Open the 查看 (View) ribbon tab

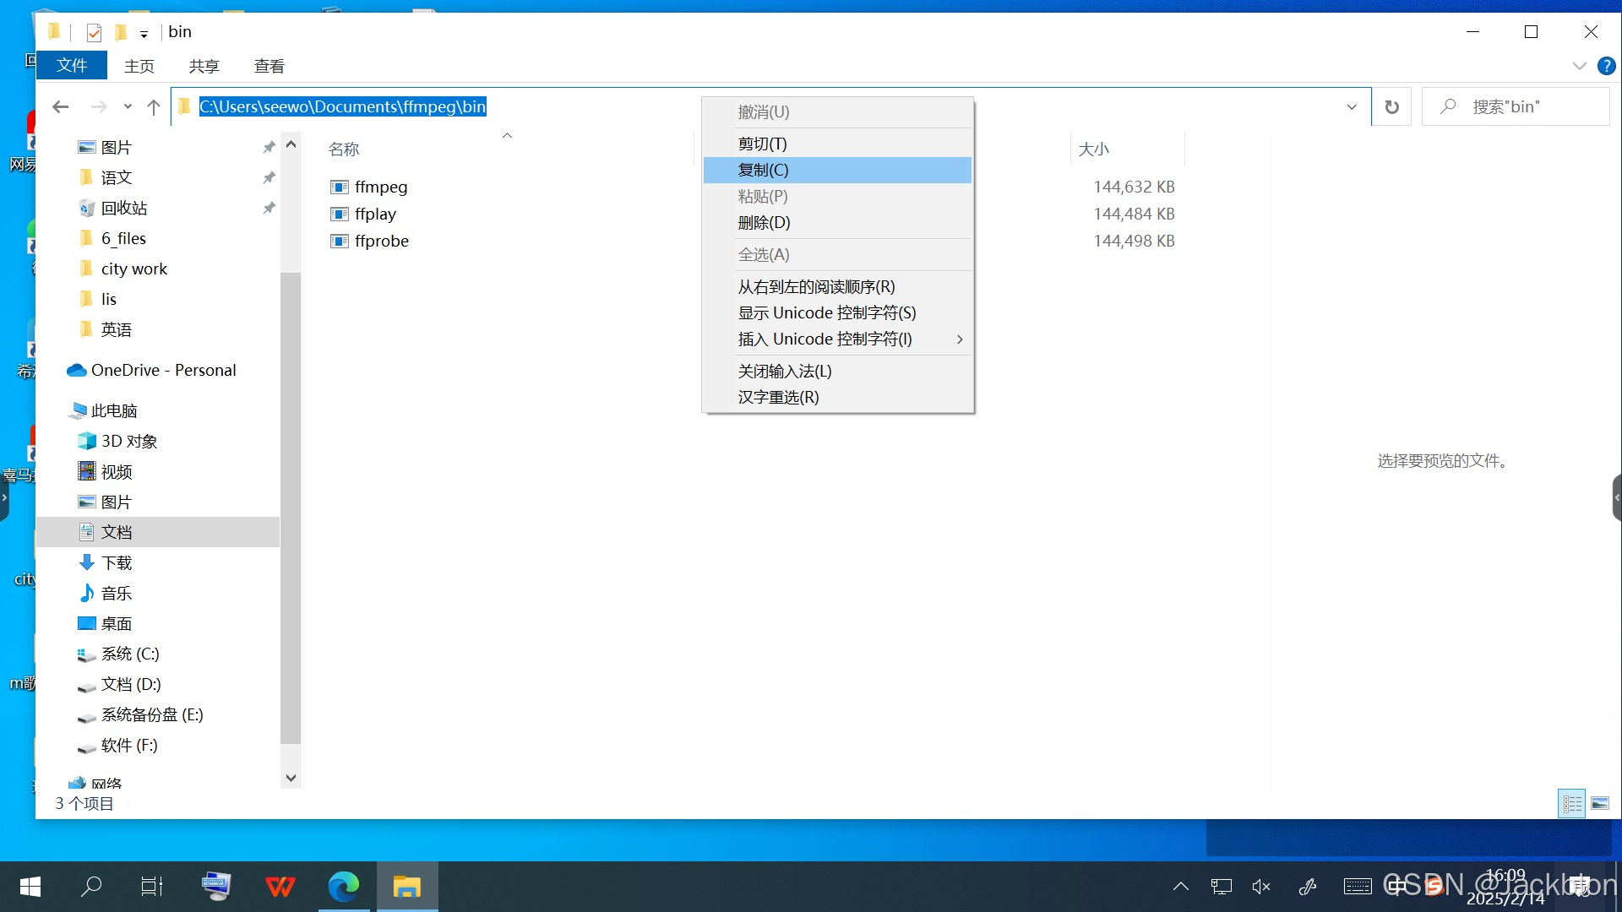(269, 66)
